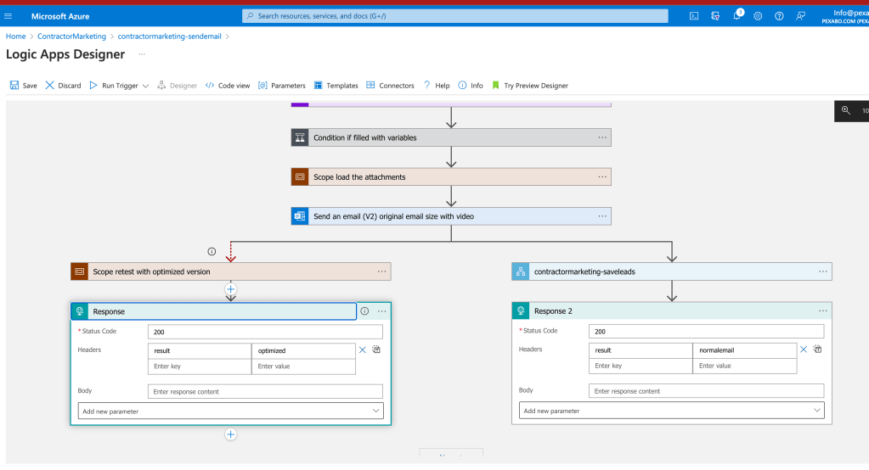869x470 pixels.
Task: Expand the Run Trigger dropdown arrow
Action: (x=146, y=86)
